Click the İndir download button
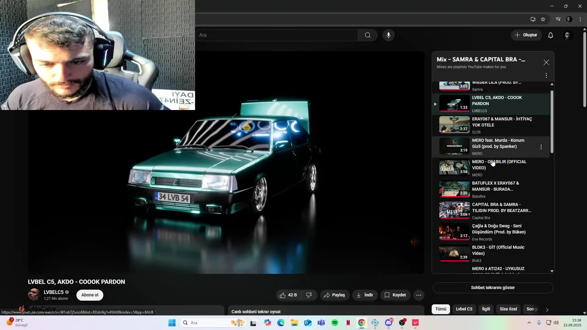This screenshot has height=330, width=587. pyautogui.click(x=365, y=295)
